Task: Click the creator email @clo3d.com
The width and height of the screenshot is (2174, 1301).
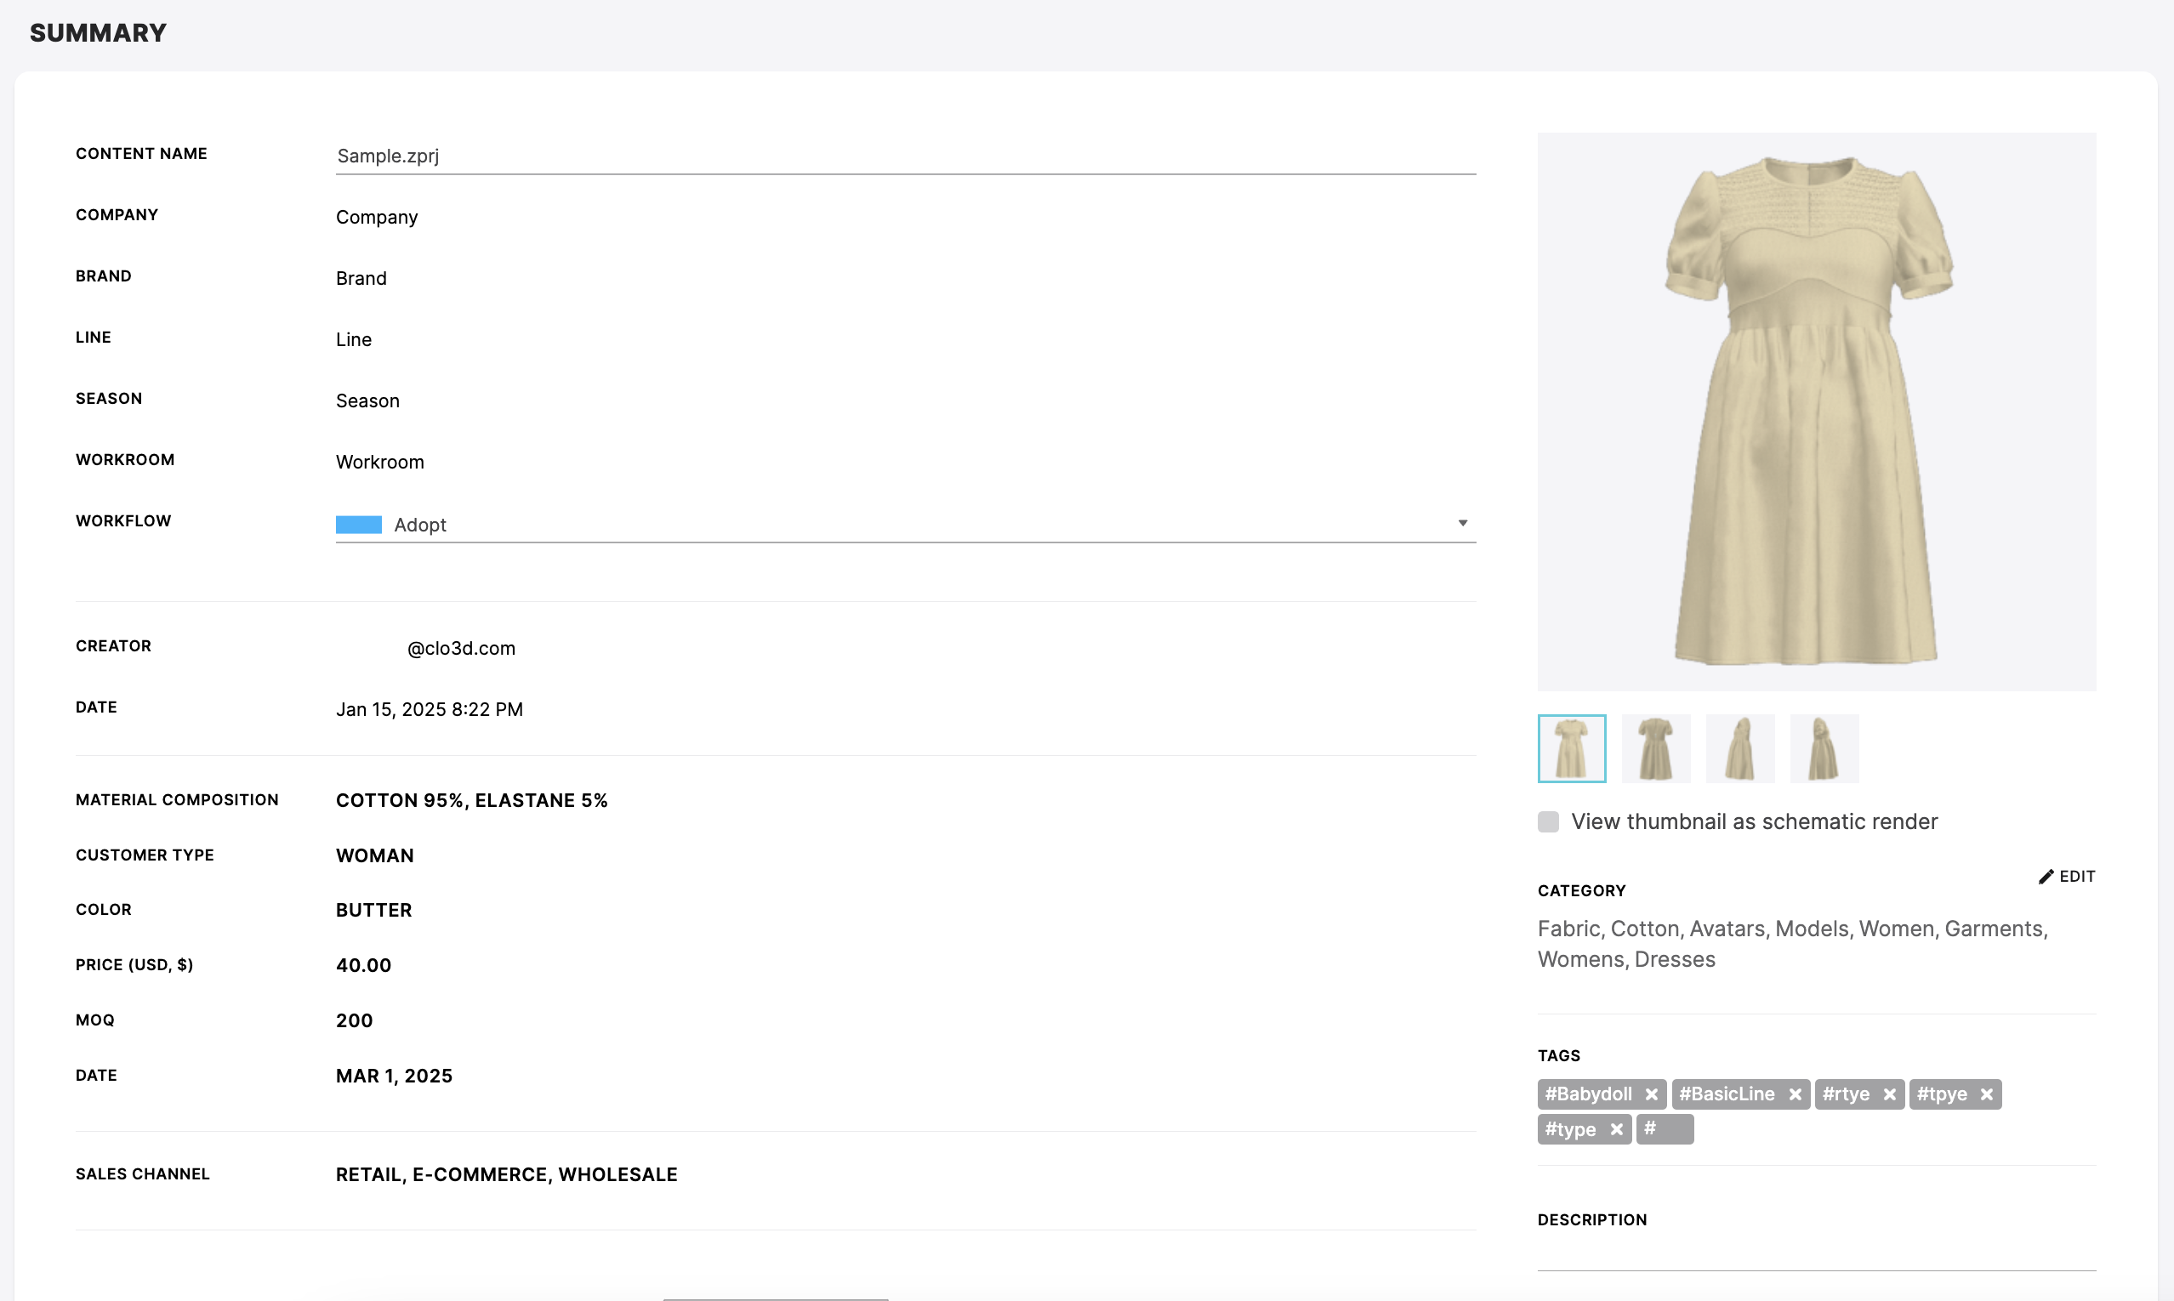Action: tap(460, 649)
